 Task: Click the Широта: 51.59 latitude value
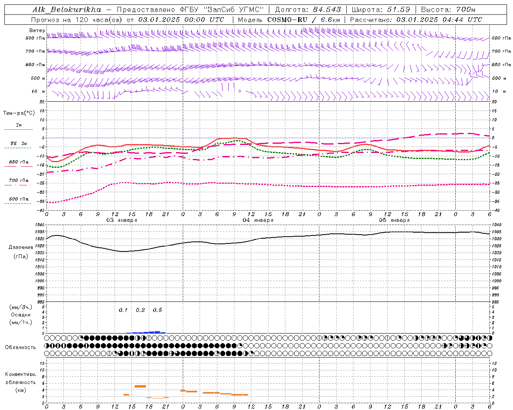[381, 10]
